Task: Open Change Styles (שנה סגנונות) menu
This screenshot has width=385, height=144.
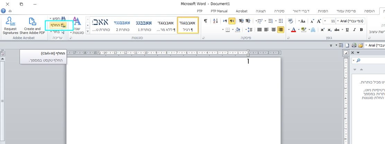Action: [78, 26]
